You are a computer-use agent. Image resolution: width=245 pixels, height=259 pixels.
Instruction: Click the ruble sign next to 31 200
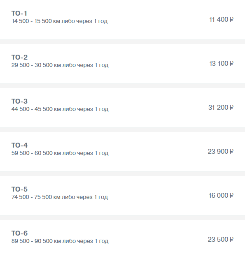point(231,108)
